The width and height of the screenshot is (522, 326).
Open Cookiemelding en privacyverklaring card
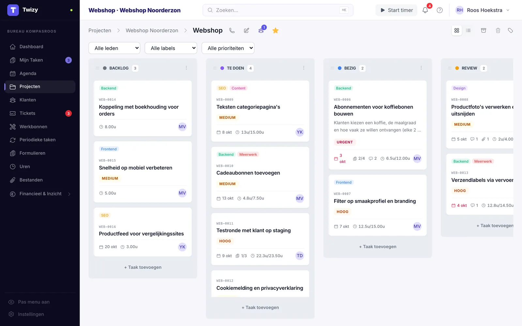coord(260,284)
